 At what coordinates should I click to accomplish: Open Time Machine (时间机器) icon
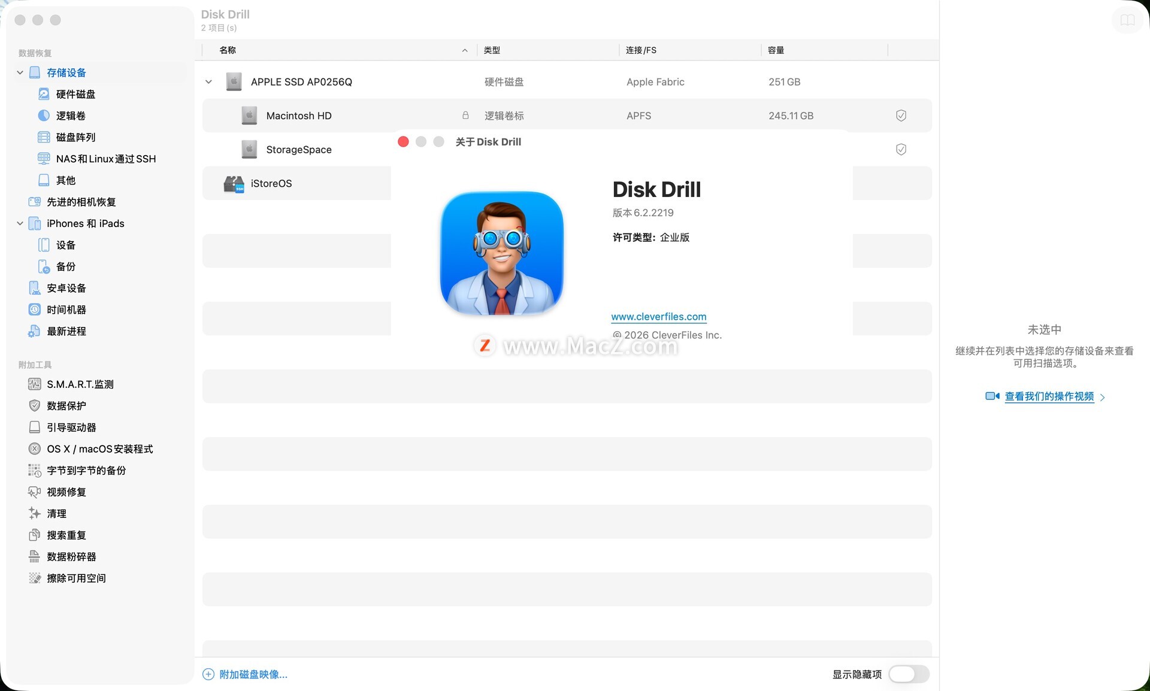coord(34,310)
